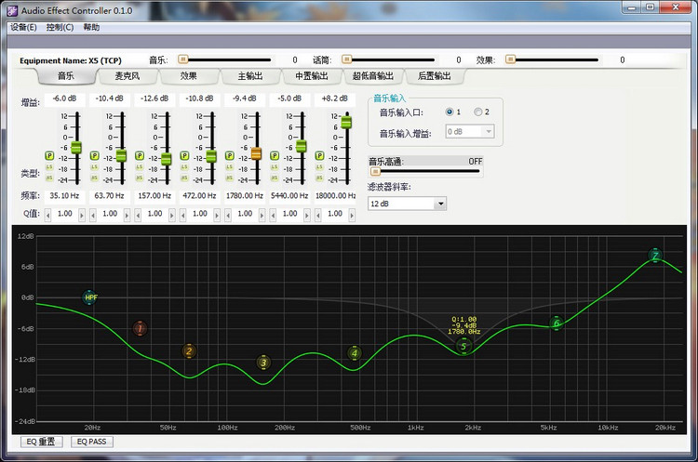This screenshot has width=698, height=462.
Task: Switch to the 效果 tab
Action: tap(189, 76)
